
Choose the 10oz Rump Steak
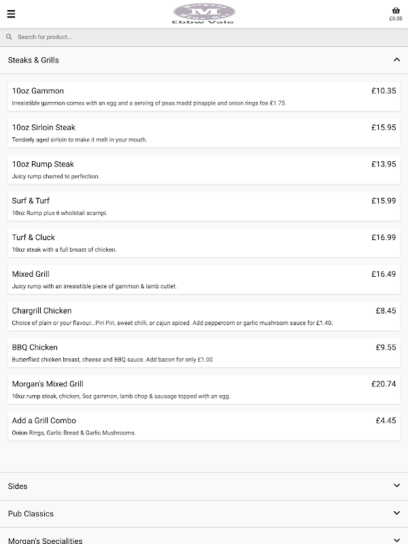(x=204, y=170)
